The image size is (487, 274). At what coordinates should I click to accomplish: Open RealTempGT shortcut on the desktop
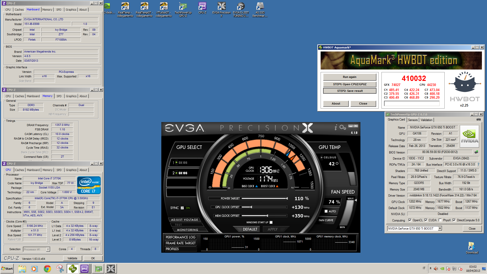(144, 10)
